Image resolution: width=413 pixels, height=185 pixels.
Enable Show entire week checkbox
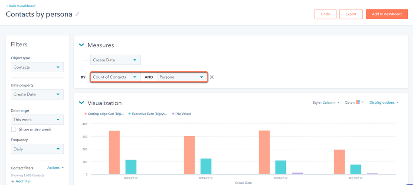[x=13, y=129]
